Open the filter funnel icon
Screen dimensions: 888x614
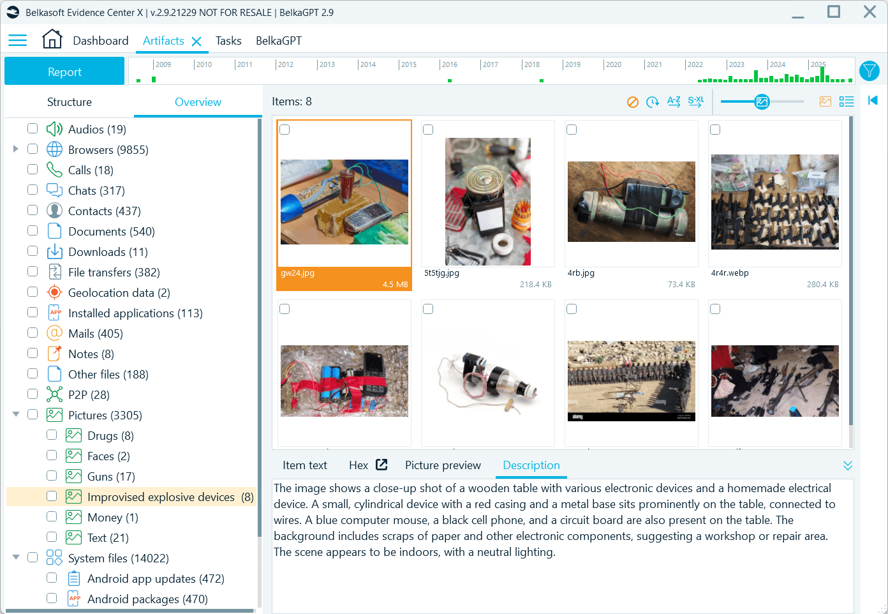click(870, 71)
